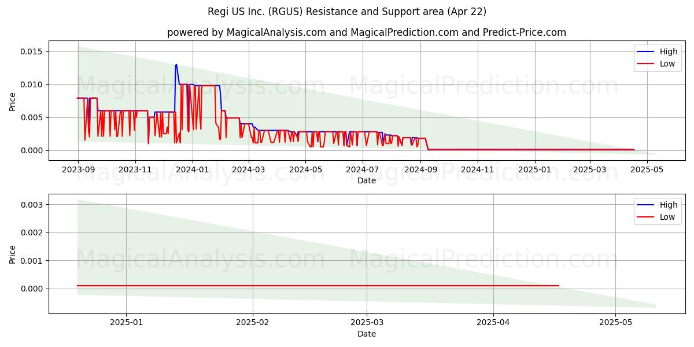
Task: Click the '2025-05' label on bottom chart axis
Action: point(617,323)
